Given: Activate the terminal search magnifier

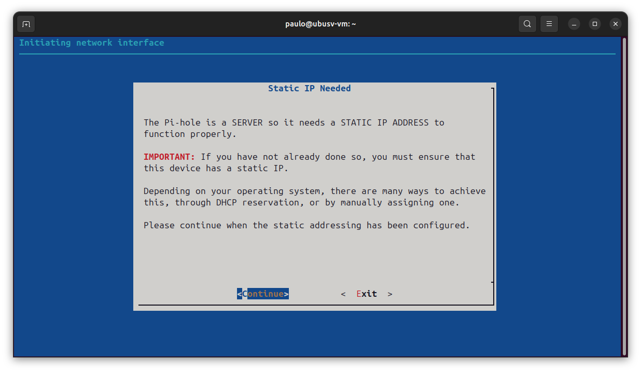Looking at the screenshot, I should coord(527,23).
